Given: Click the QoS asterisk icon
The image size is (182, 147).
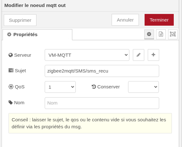Looking at the screenshot, I should coord(11,87).
